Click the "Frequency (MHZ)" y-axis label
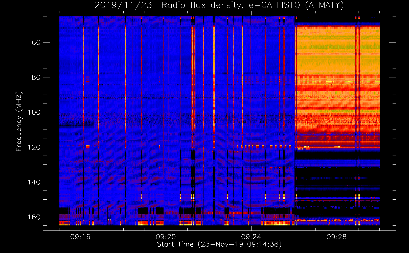Screen dimensions: 409x253 tap(19, 121)
